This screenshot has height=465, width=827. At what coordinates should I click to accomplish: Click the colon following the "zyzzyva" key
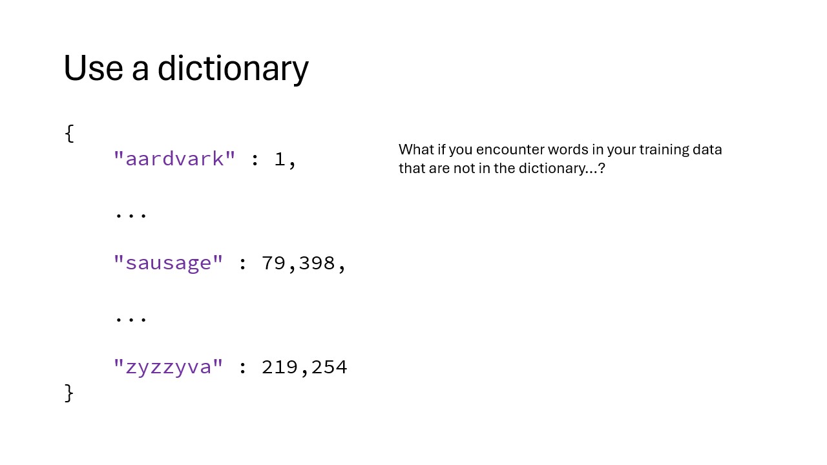click(x=243, y=367)
